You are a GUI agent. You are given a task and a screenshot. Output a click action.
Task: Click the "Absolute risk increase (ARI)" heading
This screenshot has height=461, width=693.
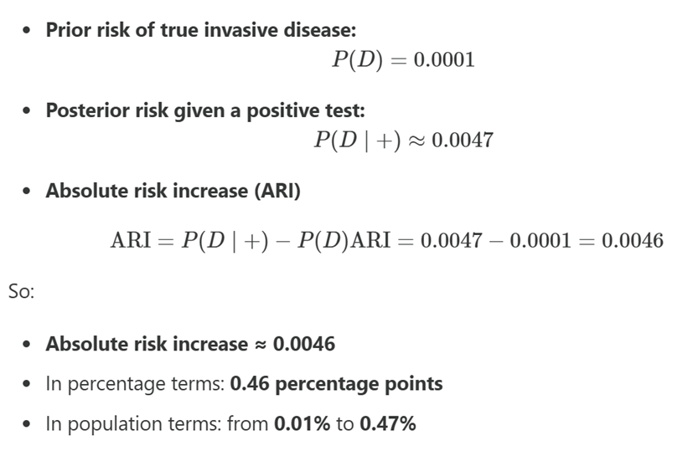(x=173, y=190)
